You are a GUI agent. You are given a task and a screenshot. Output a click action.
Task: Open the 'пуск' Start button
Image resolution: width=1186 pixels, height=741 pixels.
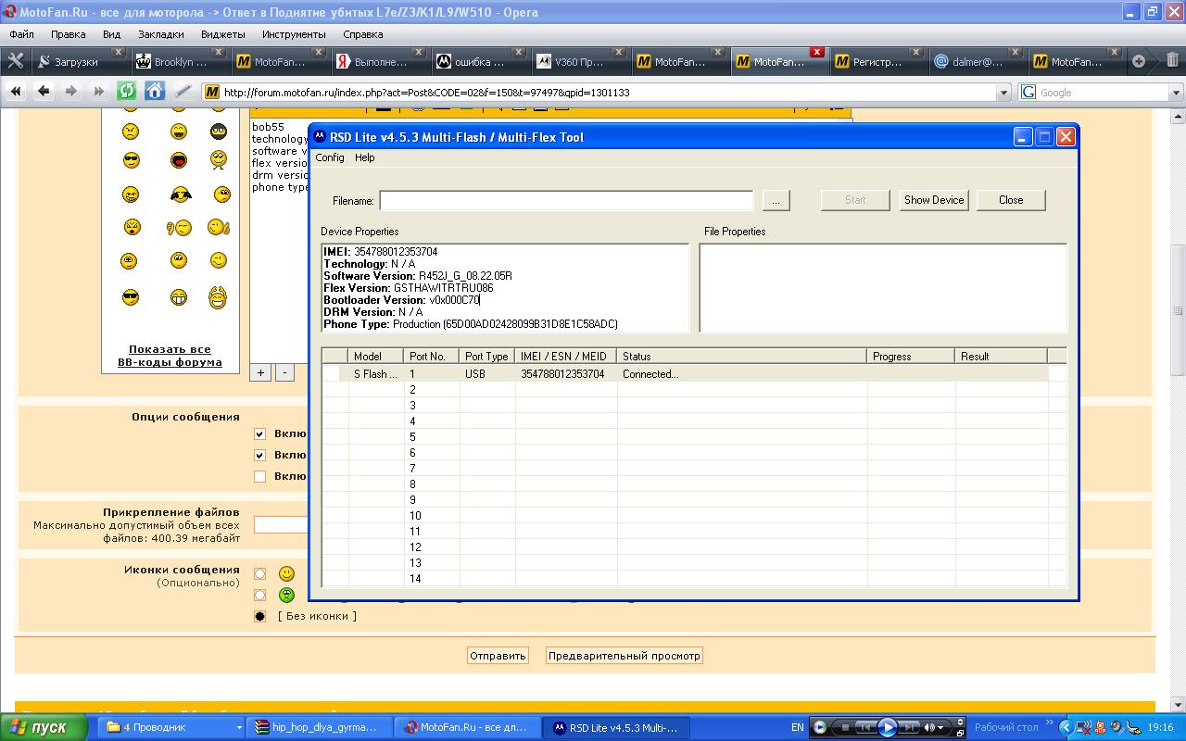tap(44, 728)
